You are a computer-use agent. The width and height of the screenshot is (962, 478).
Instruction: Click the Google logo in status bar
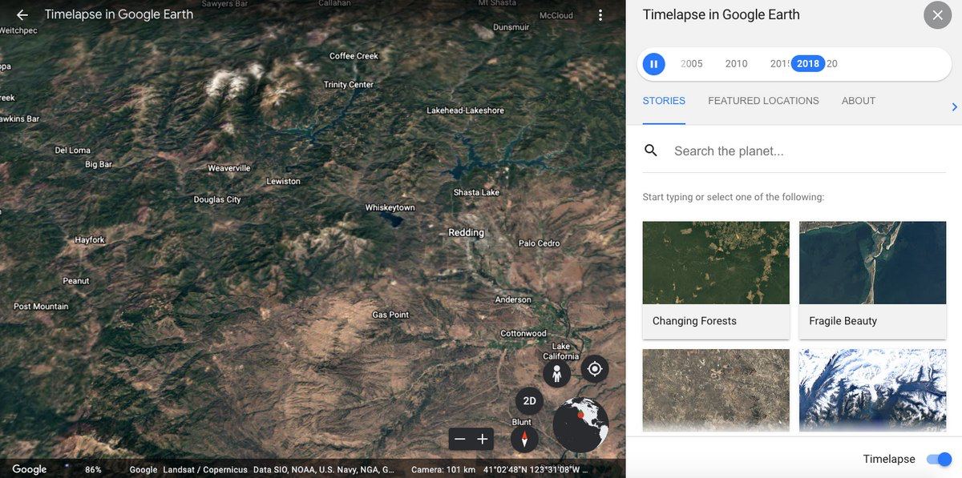point(30,470)
